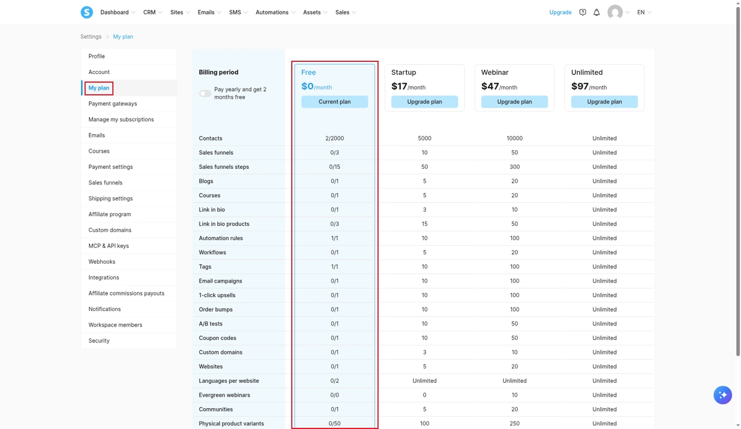Open Manage my subscriptions

(129, 119)
